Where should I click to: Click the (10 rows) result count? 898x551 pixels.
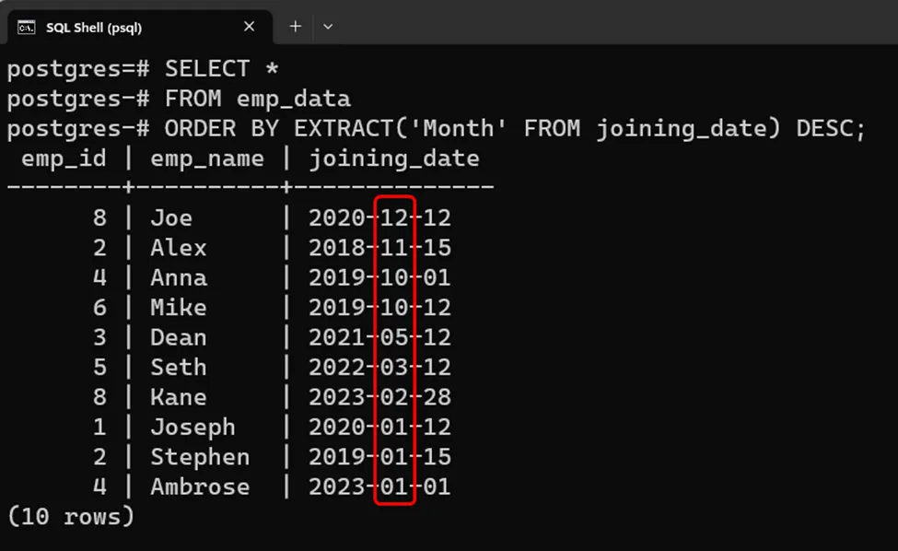click(70, 516)
